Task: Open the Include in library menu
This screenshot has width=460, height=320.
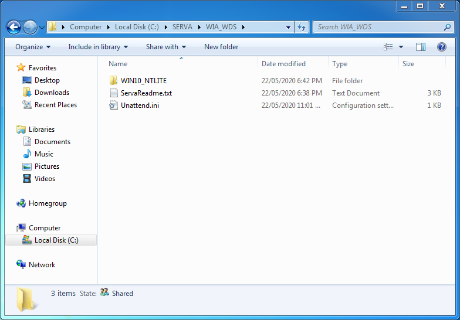Action: click(98, 47)
